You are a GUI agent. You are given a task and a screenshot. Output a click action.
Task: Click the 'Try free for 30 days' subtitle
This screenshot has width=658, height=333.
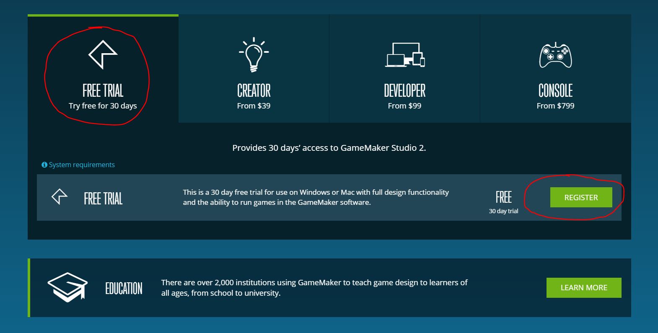pyautogui.click(x=103, y=106)
